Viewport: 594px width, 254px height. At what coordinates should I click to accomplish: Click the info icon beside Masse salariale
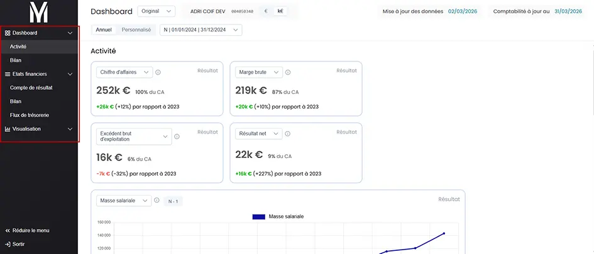[x=157, y=201]
